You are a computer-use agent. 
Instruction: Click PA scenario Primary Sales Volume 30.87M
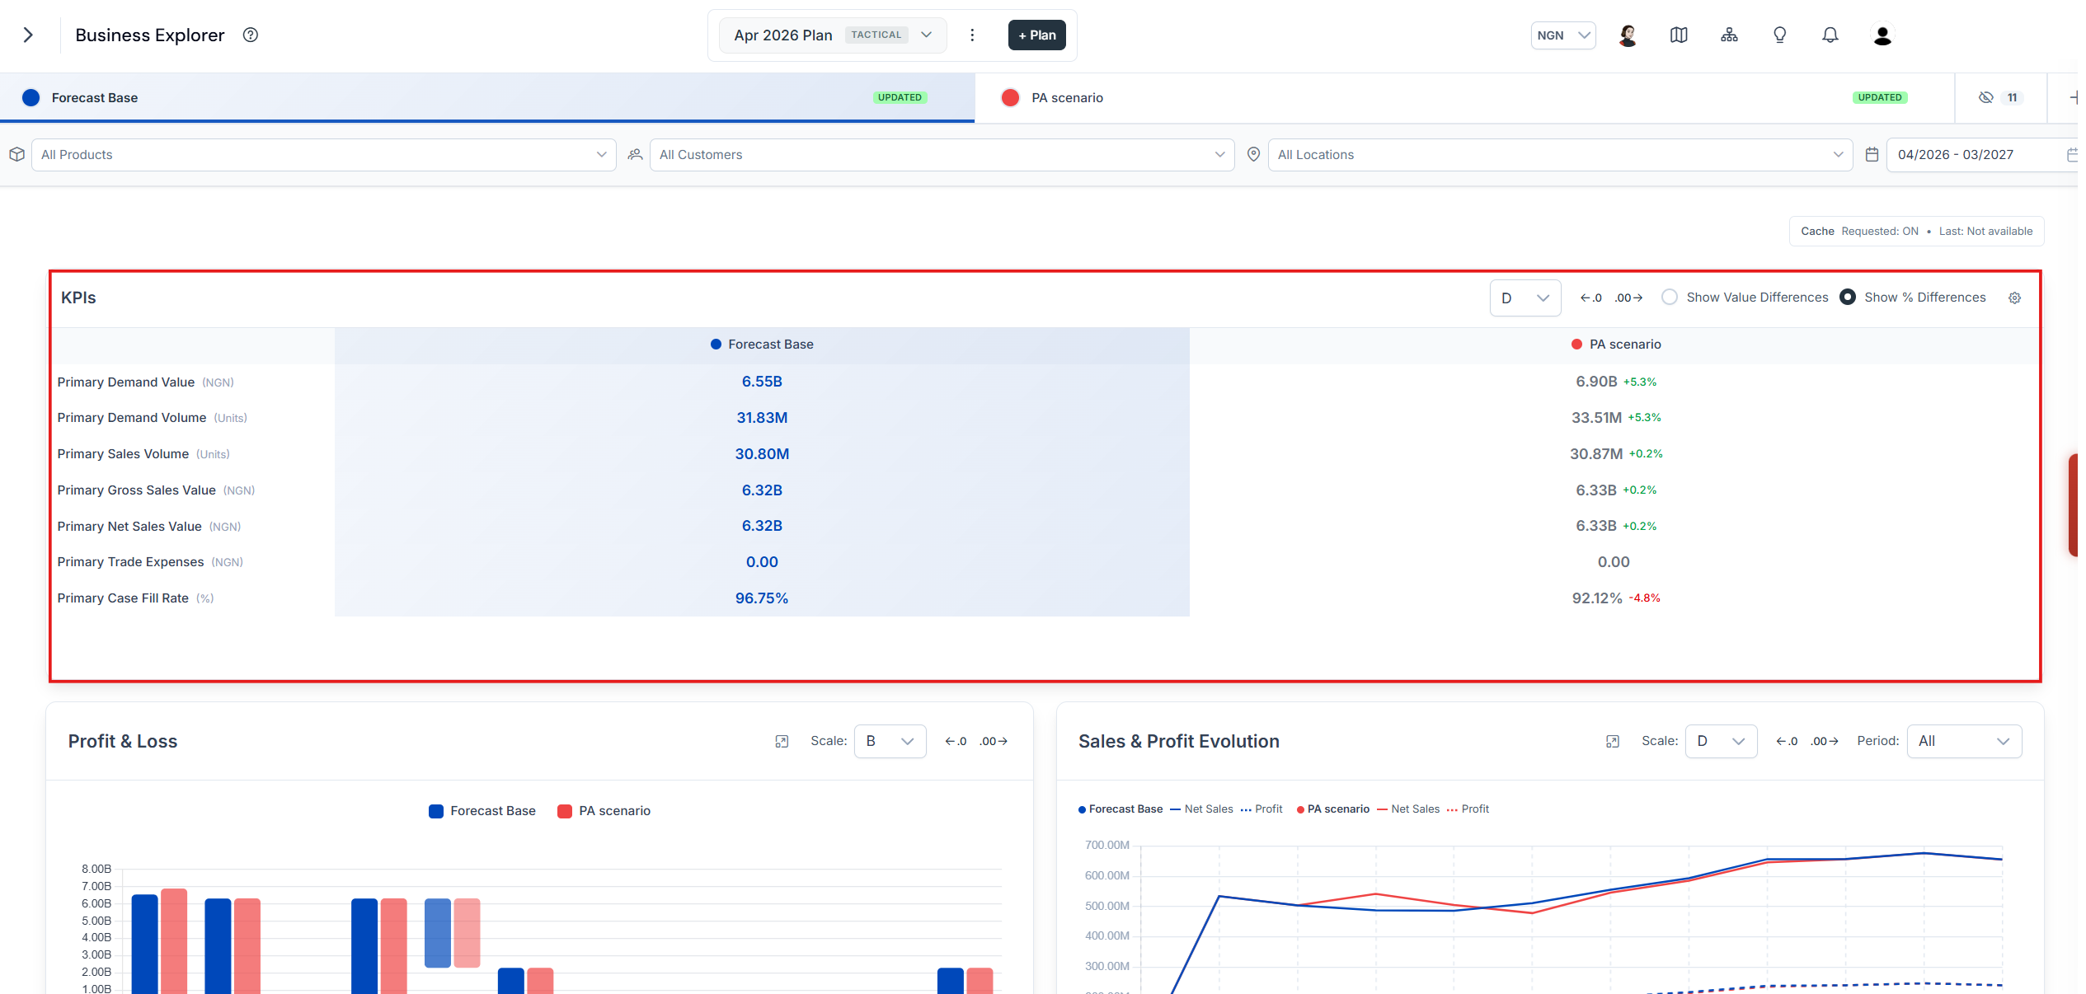pyautogui.click(x=1596, y=454)
